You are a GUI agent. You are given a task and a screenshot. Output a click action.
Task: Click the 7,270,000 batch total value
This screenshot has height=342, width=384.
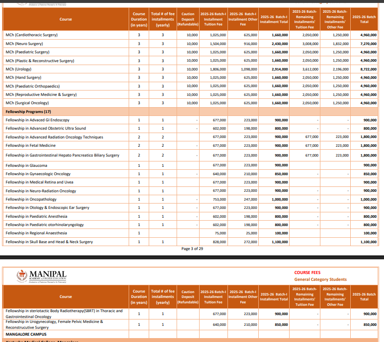[x=367, y=44]
